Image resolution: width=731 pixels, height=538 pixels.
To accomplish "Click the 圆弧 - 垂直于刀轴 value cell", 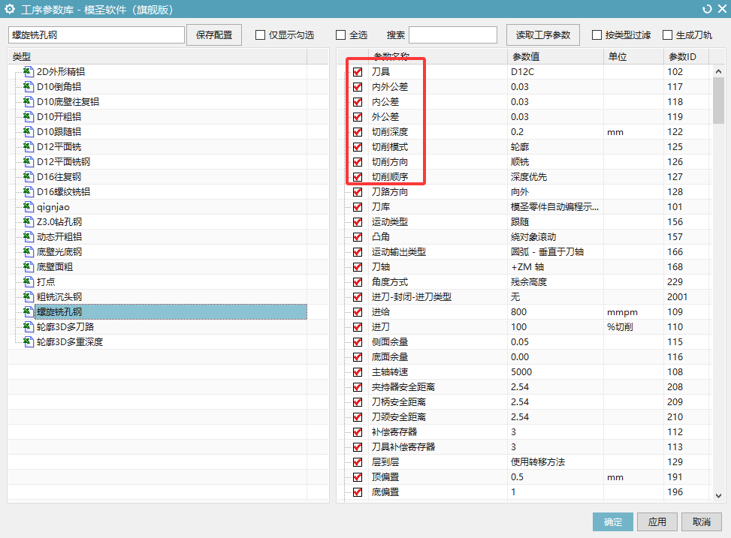I will point(555,251).
